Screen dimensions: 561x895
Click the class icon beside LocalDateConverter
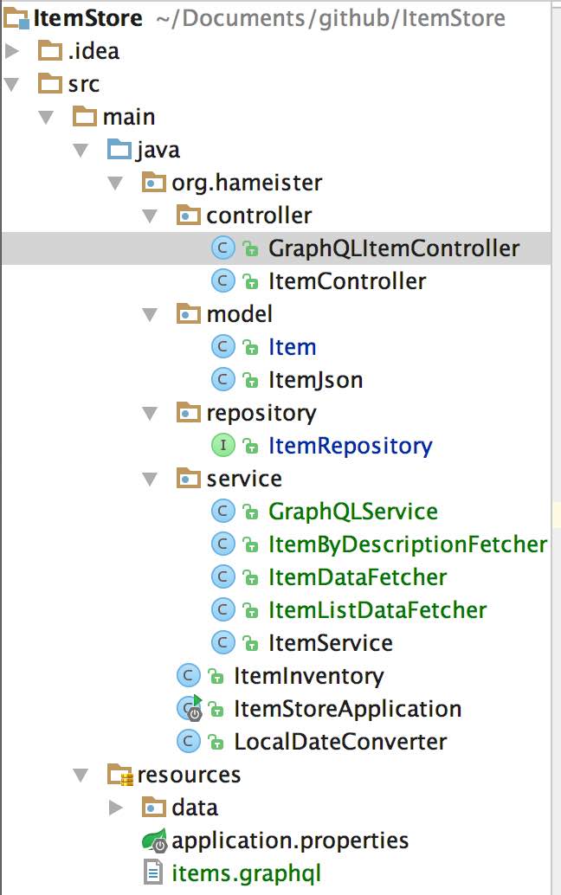point(188,742)
